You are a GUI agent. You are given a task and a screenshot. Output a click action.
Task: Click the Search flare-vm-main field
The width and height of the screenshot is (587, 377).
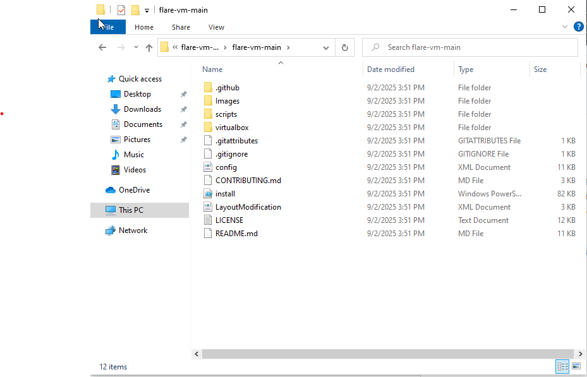click(470, 47)
